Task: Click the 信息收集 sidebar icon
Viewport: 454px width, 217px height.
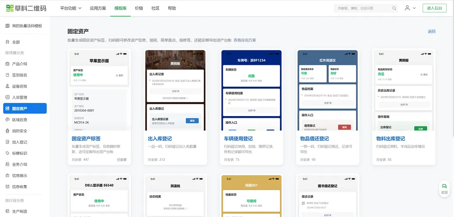Action: pos(7,187)
